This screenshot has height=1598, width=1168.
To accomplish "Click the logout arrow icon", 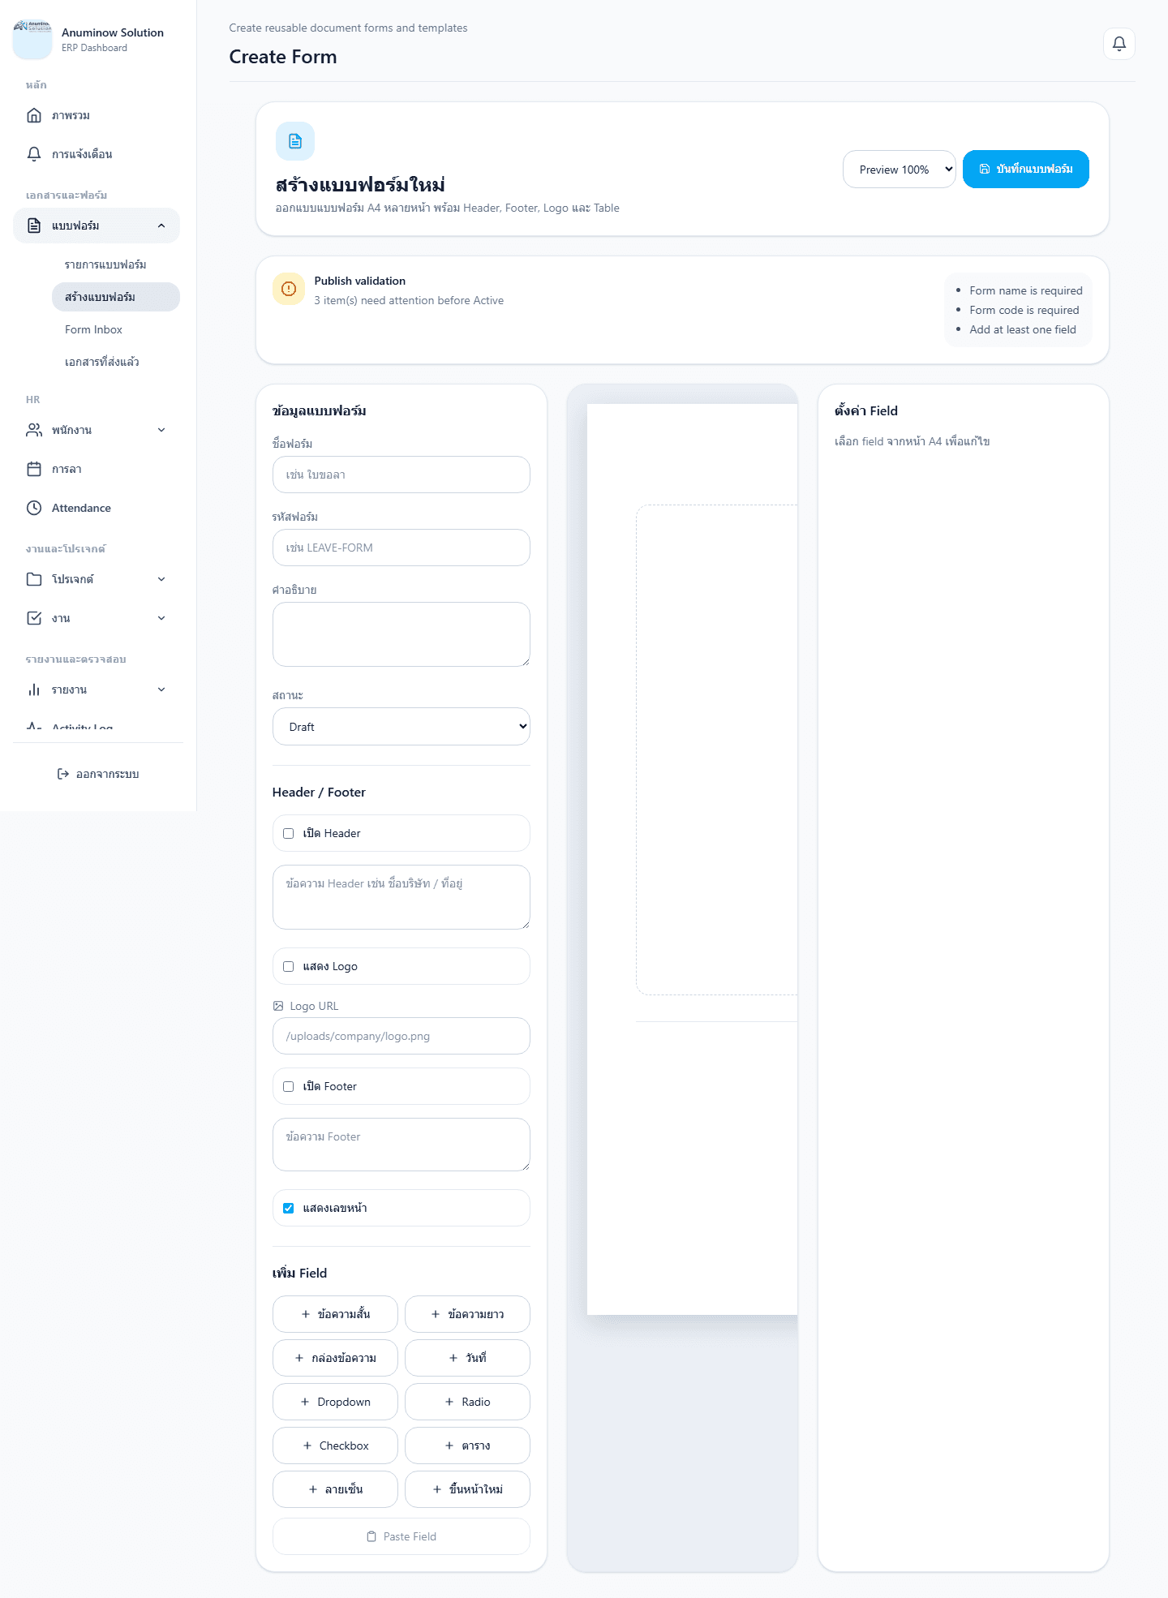I will pyautogui.click(x=63, y=774).
